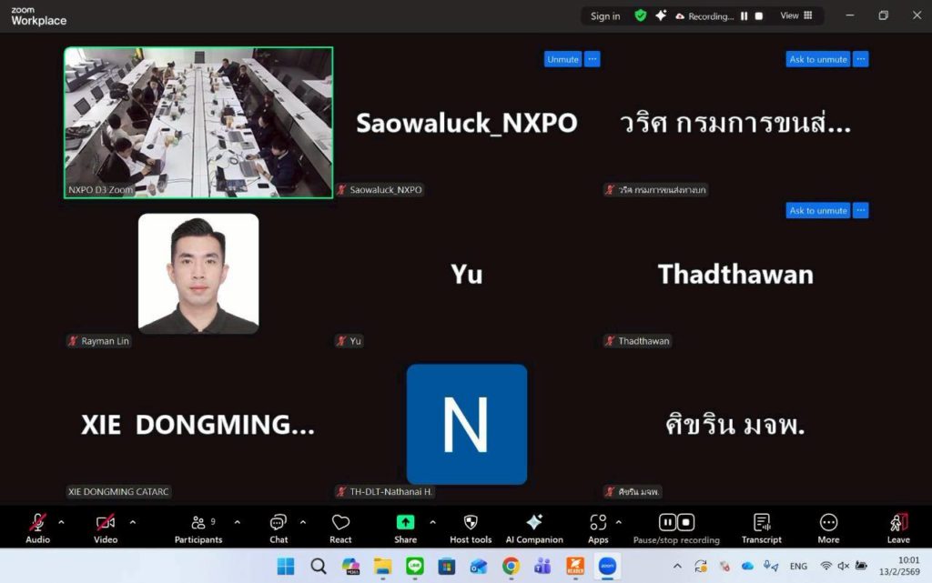
Task: Open the React emoji menu
Action: tap(340, 527)
